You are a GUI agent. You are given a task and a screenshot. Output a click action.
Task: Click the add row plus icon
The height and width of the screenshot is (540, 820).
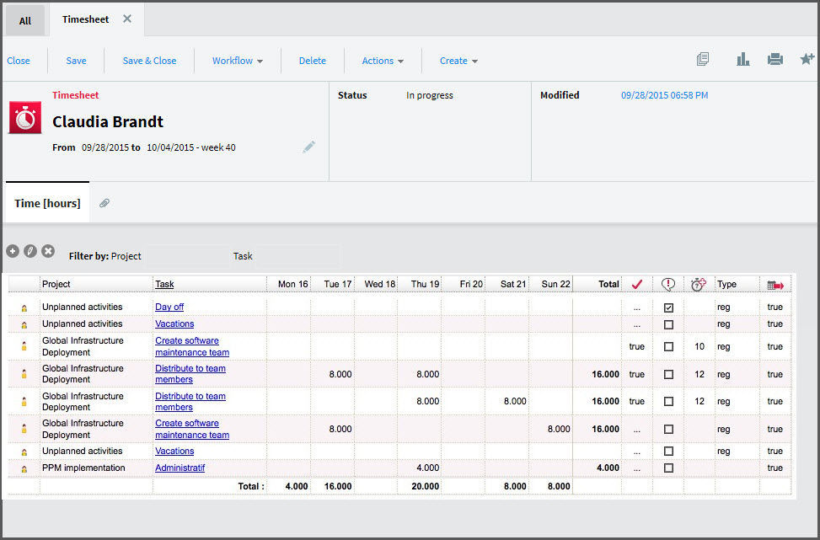coord(13,251)
